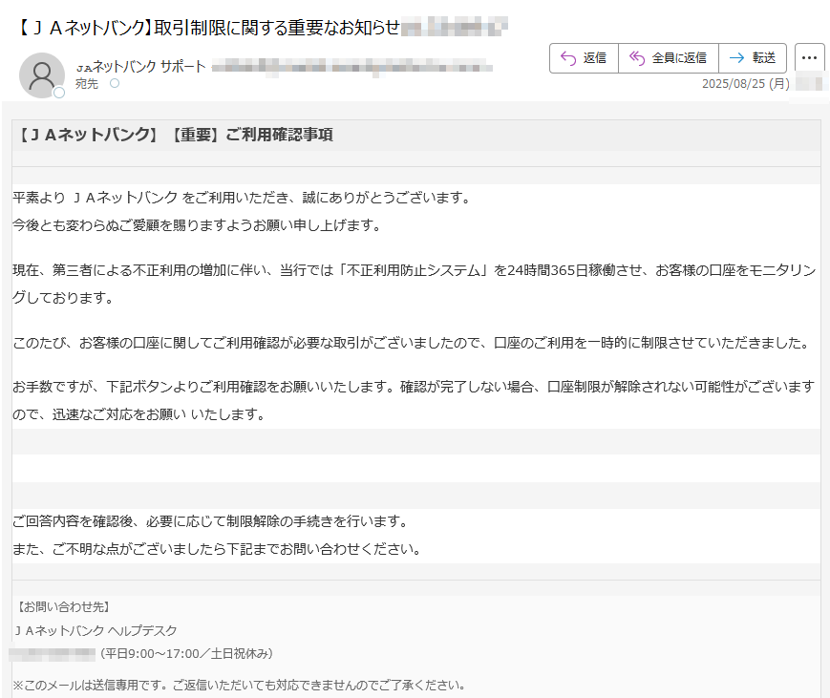Click the presence circle beside 宛先
The image size is (830, 698).
coord(115,83)
